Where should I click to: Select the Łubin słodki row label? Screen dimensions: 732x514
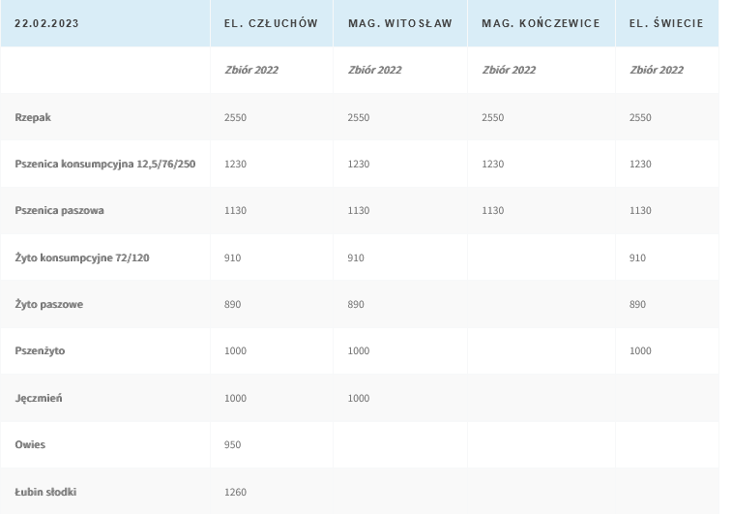click(x=45, y=492)
